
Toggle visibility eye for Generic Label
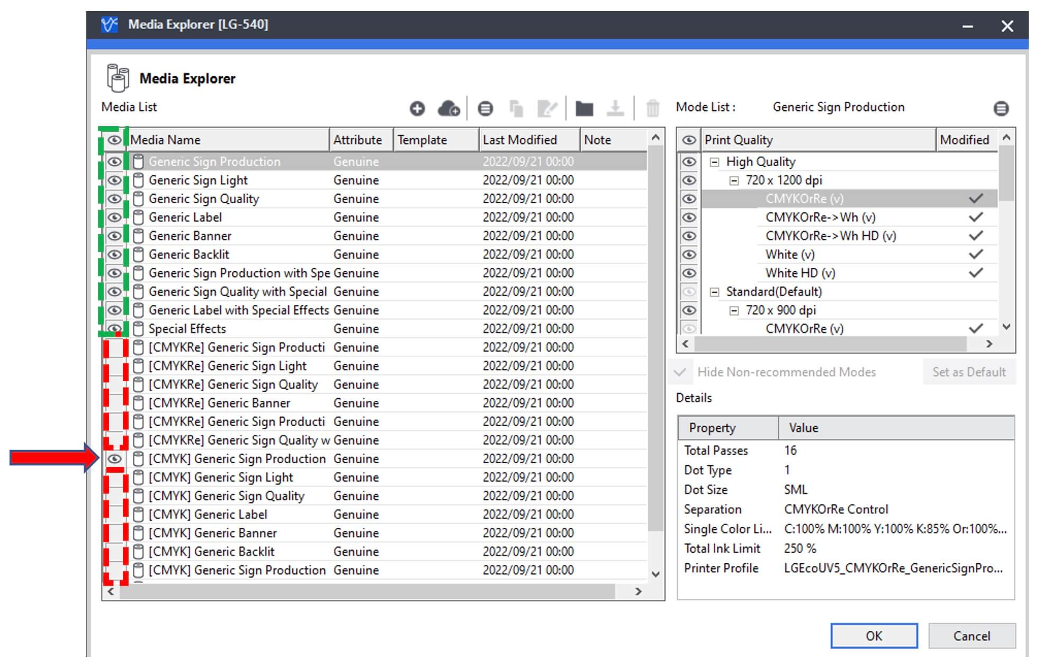[114, 217]
